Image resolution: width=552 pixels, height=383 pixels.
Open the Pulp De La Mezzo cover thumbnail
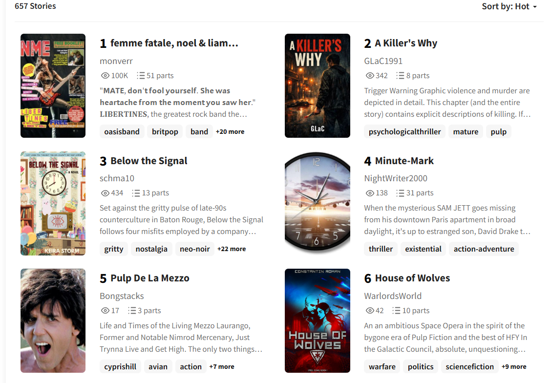[x=53, y=320]
